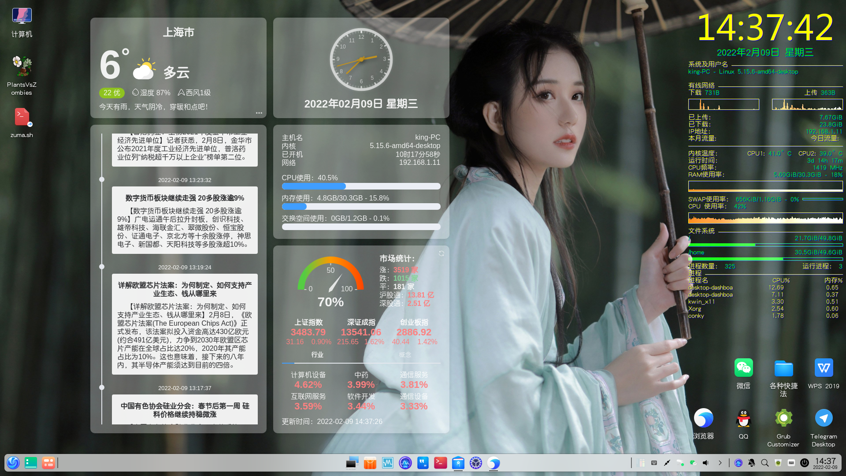Screen dimensions: 846x476
Task: Toggle the do-not-disturb bell in system tray
Action: tap(751, 463)
